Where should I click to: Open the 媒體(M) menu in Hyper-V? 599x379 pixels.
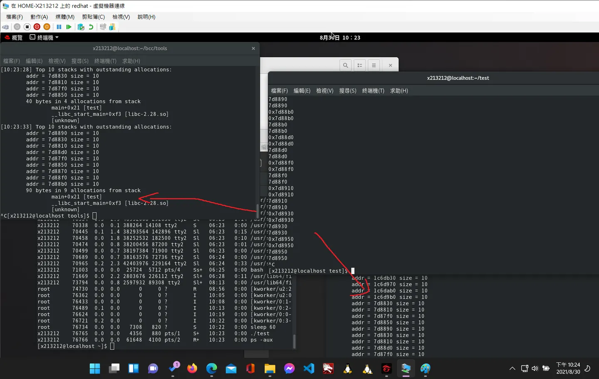coord(65,17)
